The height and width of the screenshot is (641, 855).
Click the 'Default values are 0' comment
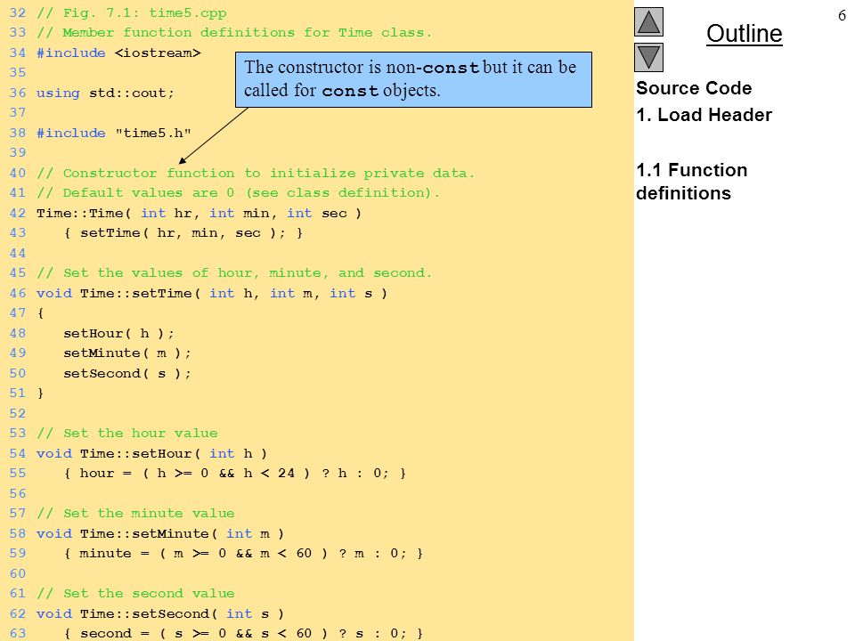[x=238, y=193]
